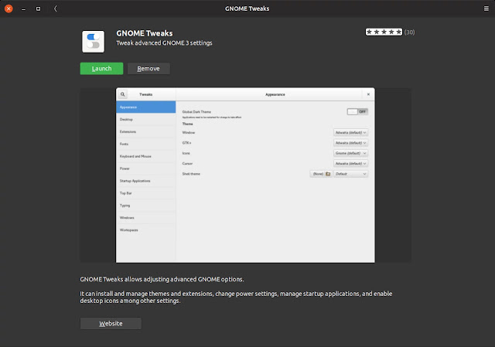Open the hamburger menu in the header bar
The image size is (495, 347).
point(486,9)
